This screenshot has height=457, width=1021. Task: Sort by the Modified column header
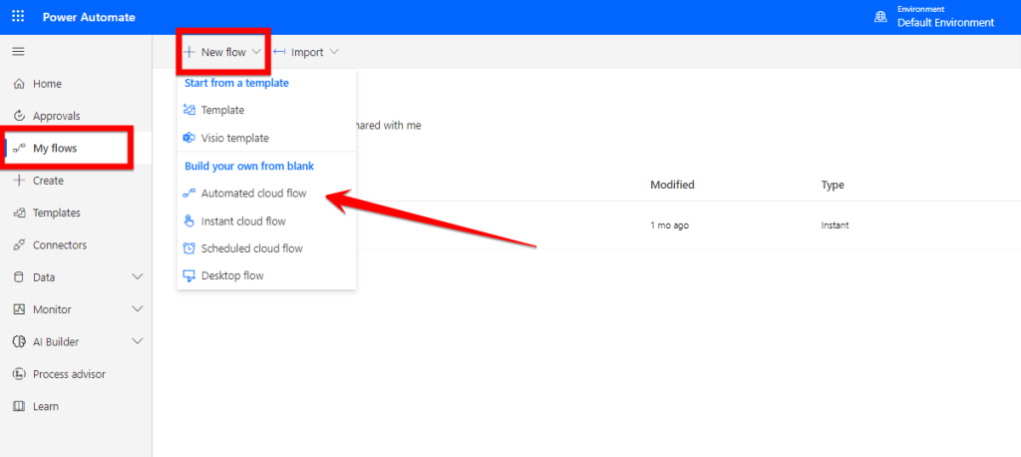pyautogui.click(x=672, y=186)
